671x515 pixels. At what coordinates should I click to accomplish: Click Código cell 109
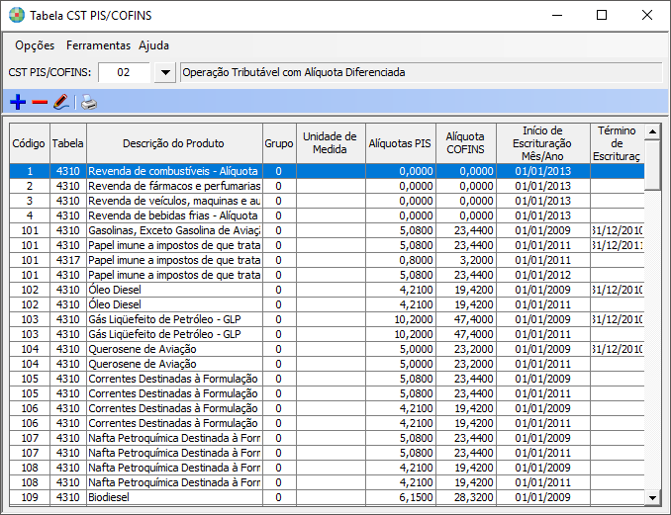pyautogui.click(x=30, y=497)
